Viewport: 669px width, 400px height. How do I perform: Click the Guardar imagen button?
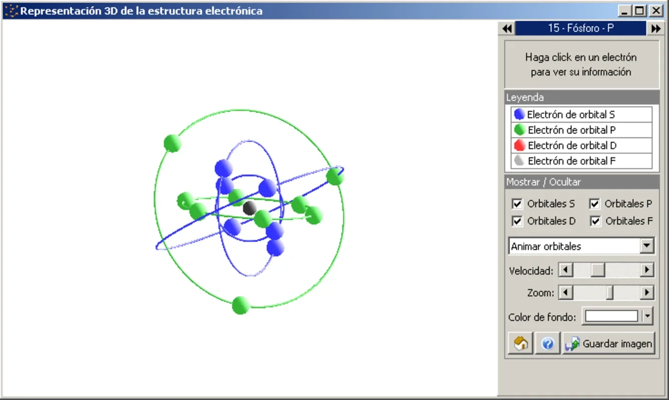[x=609, y=343]
